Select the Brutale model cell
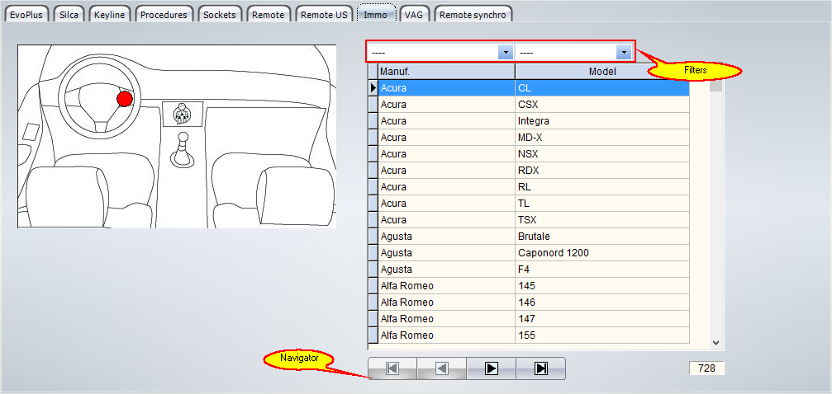832x394 pixels. coord(602,236)
